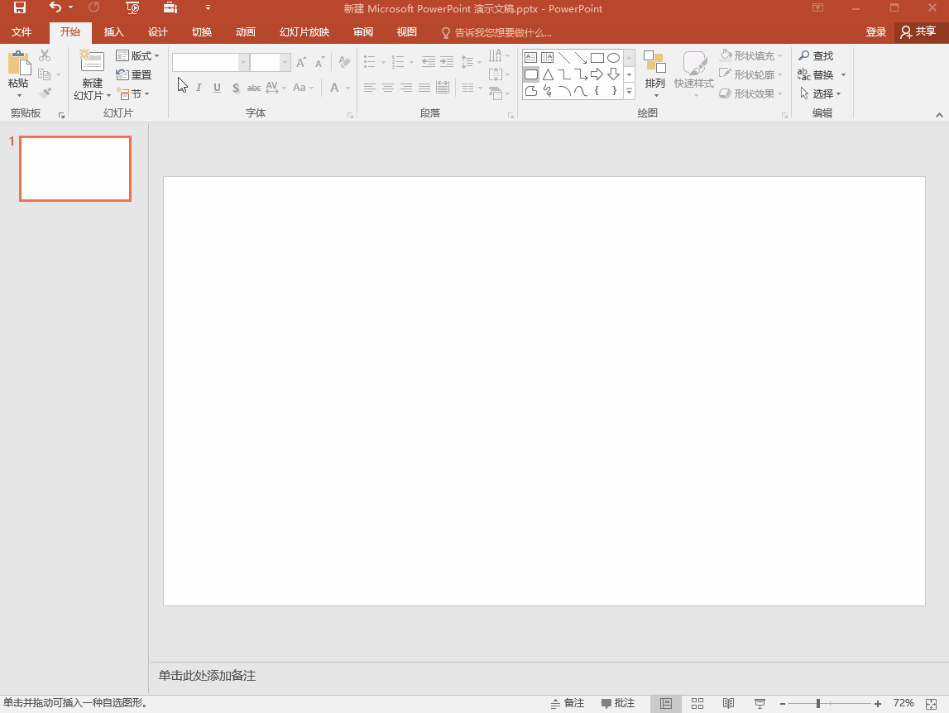Click the increase indent level icon

click(x=447, y=62)
